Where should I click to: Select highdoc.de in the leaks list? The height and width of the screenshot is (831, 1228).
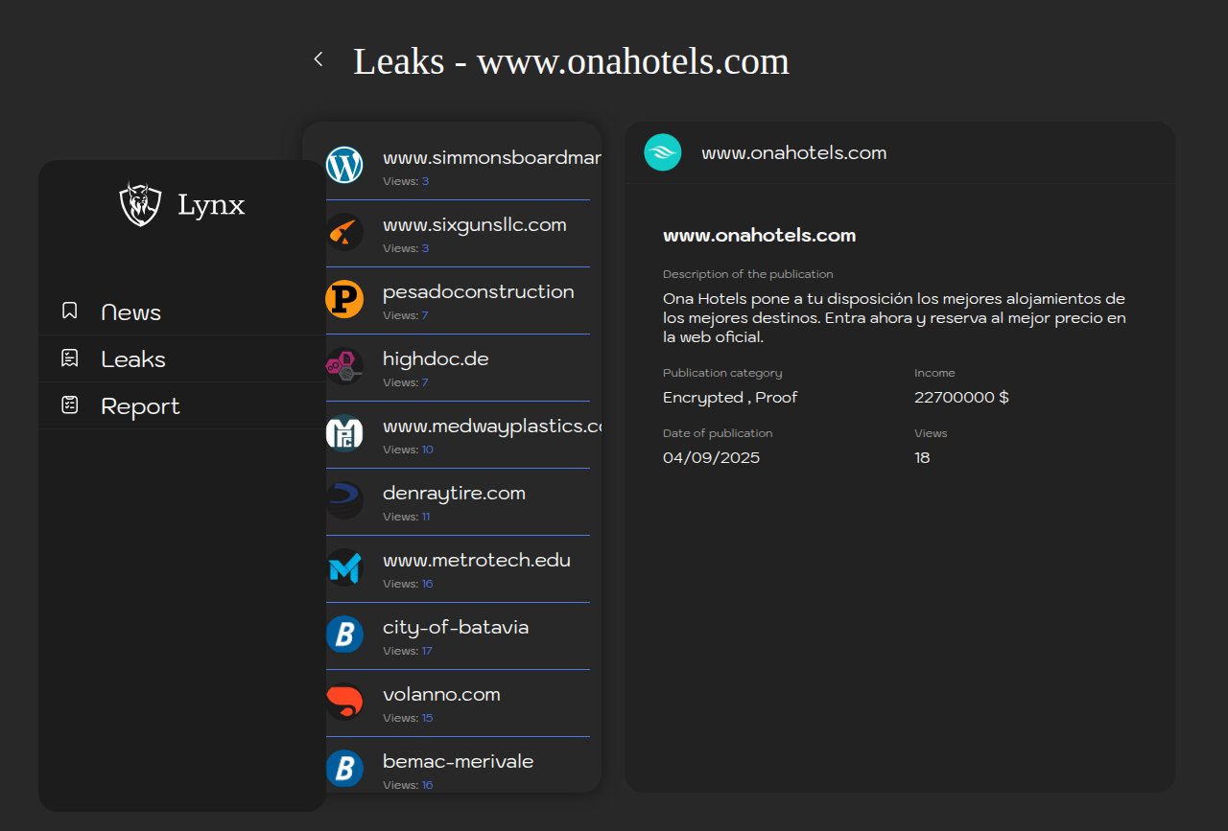[x=458, y=367]
